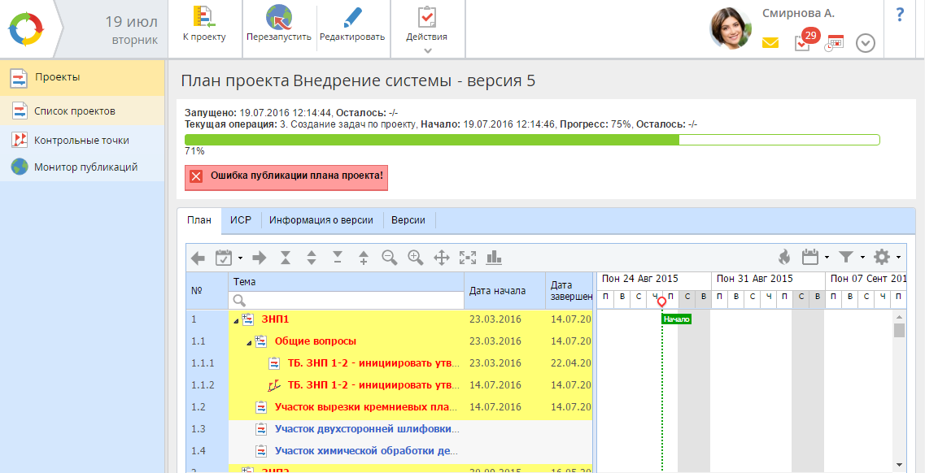Click the Перезапустить button

[x=279, y=24]
